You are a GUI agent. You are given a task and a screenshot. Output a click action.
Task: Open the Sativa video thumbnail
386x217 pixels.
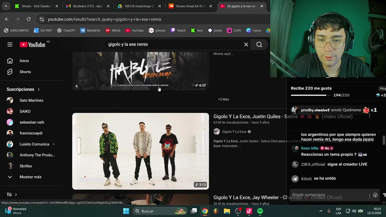pos(141,151)
